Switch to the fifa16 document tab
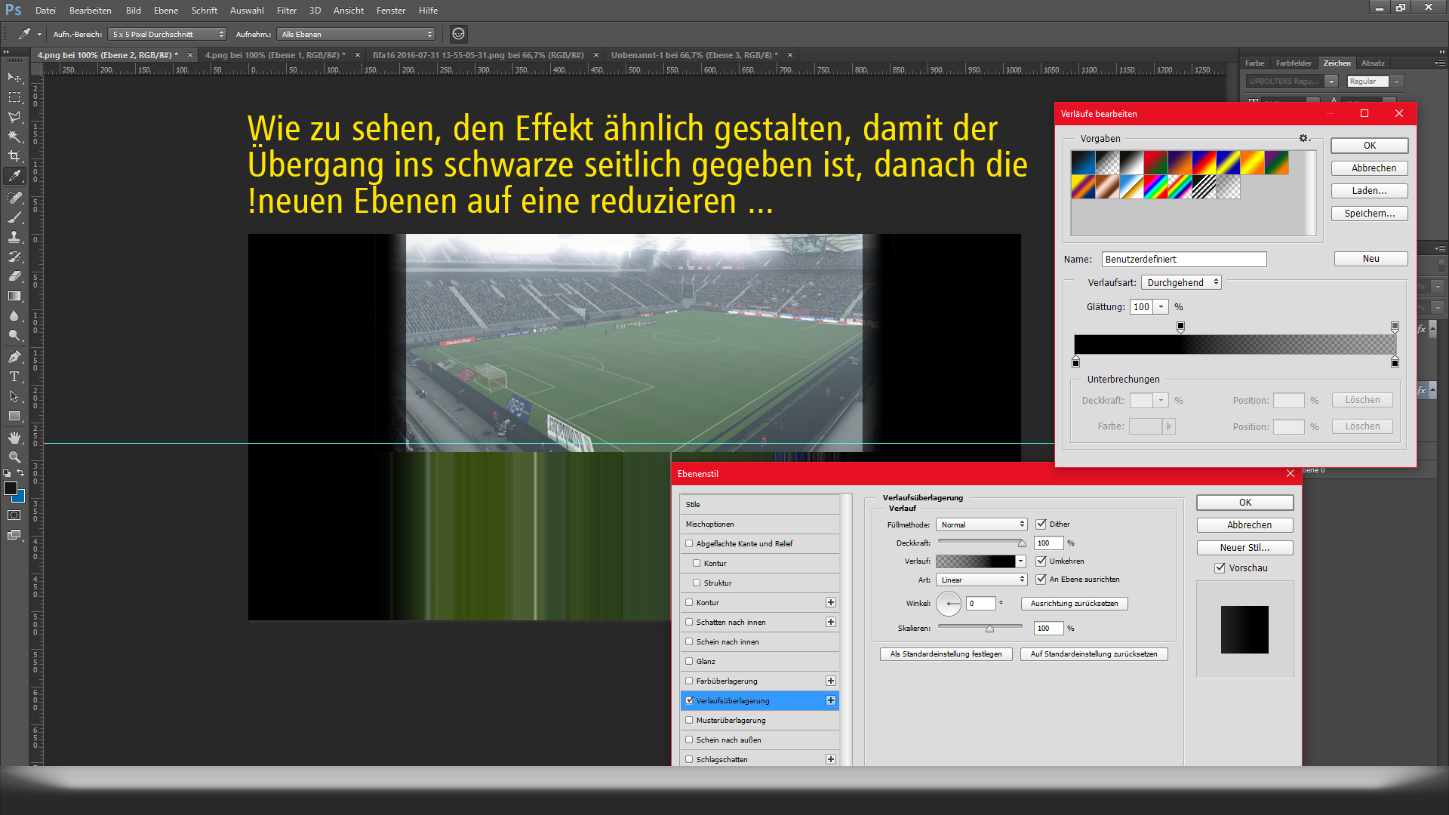 coord(478,55)
